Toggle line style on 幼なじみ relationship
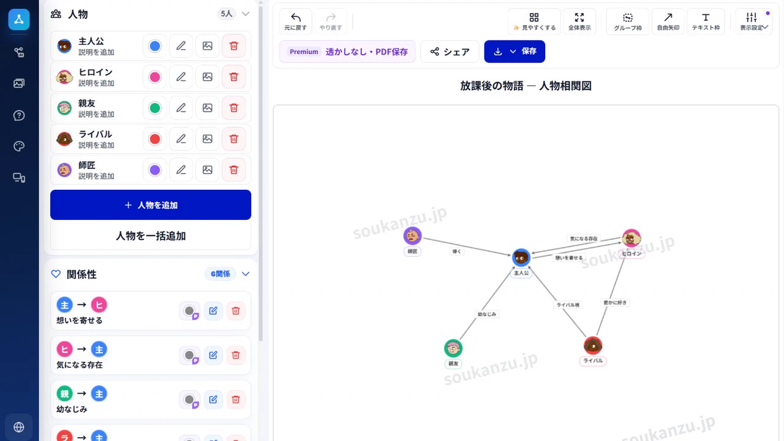Viewport: 784px width, 441px height. [190, 400]
